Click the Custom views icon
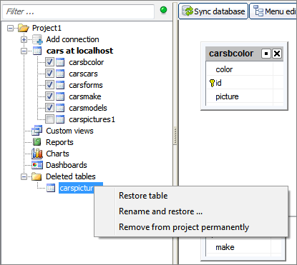The image size is (297, 265). tap(37, 131)
